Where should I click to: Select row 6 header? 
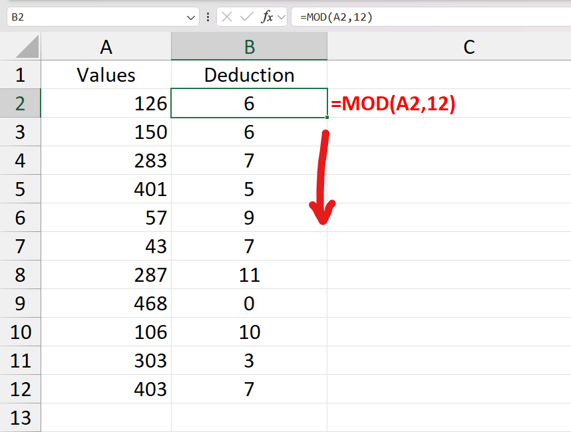coord(20,217)
